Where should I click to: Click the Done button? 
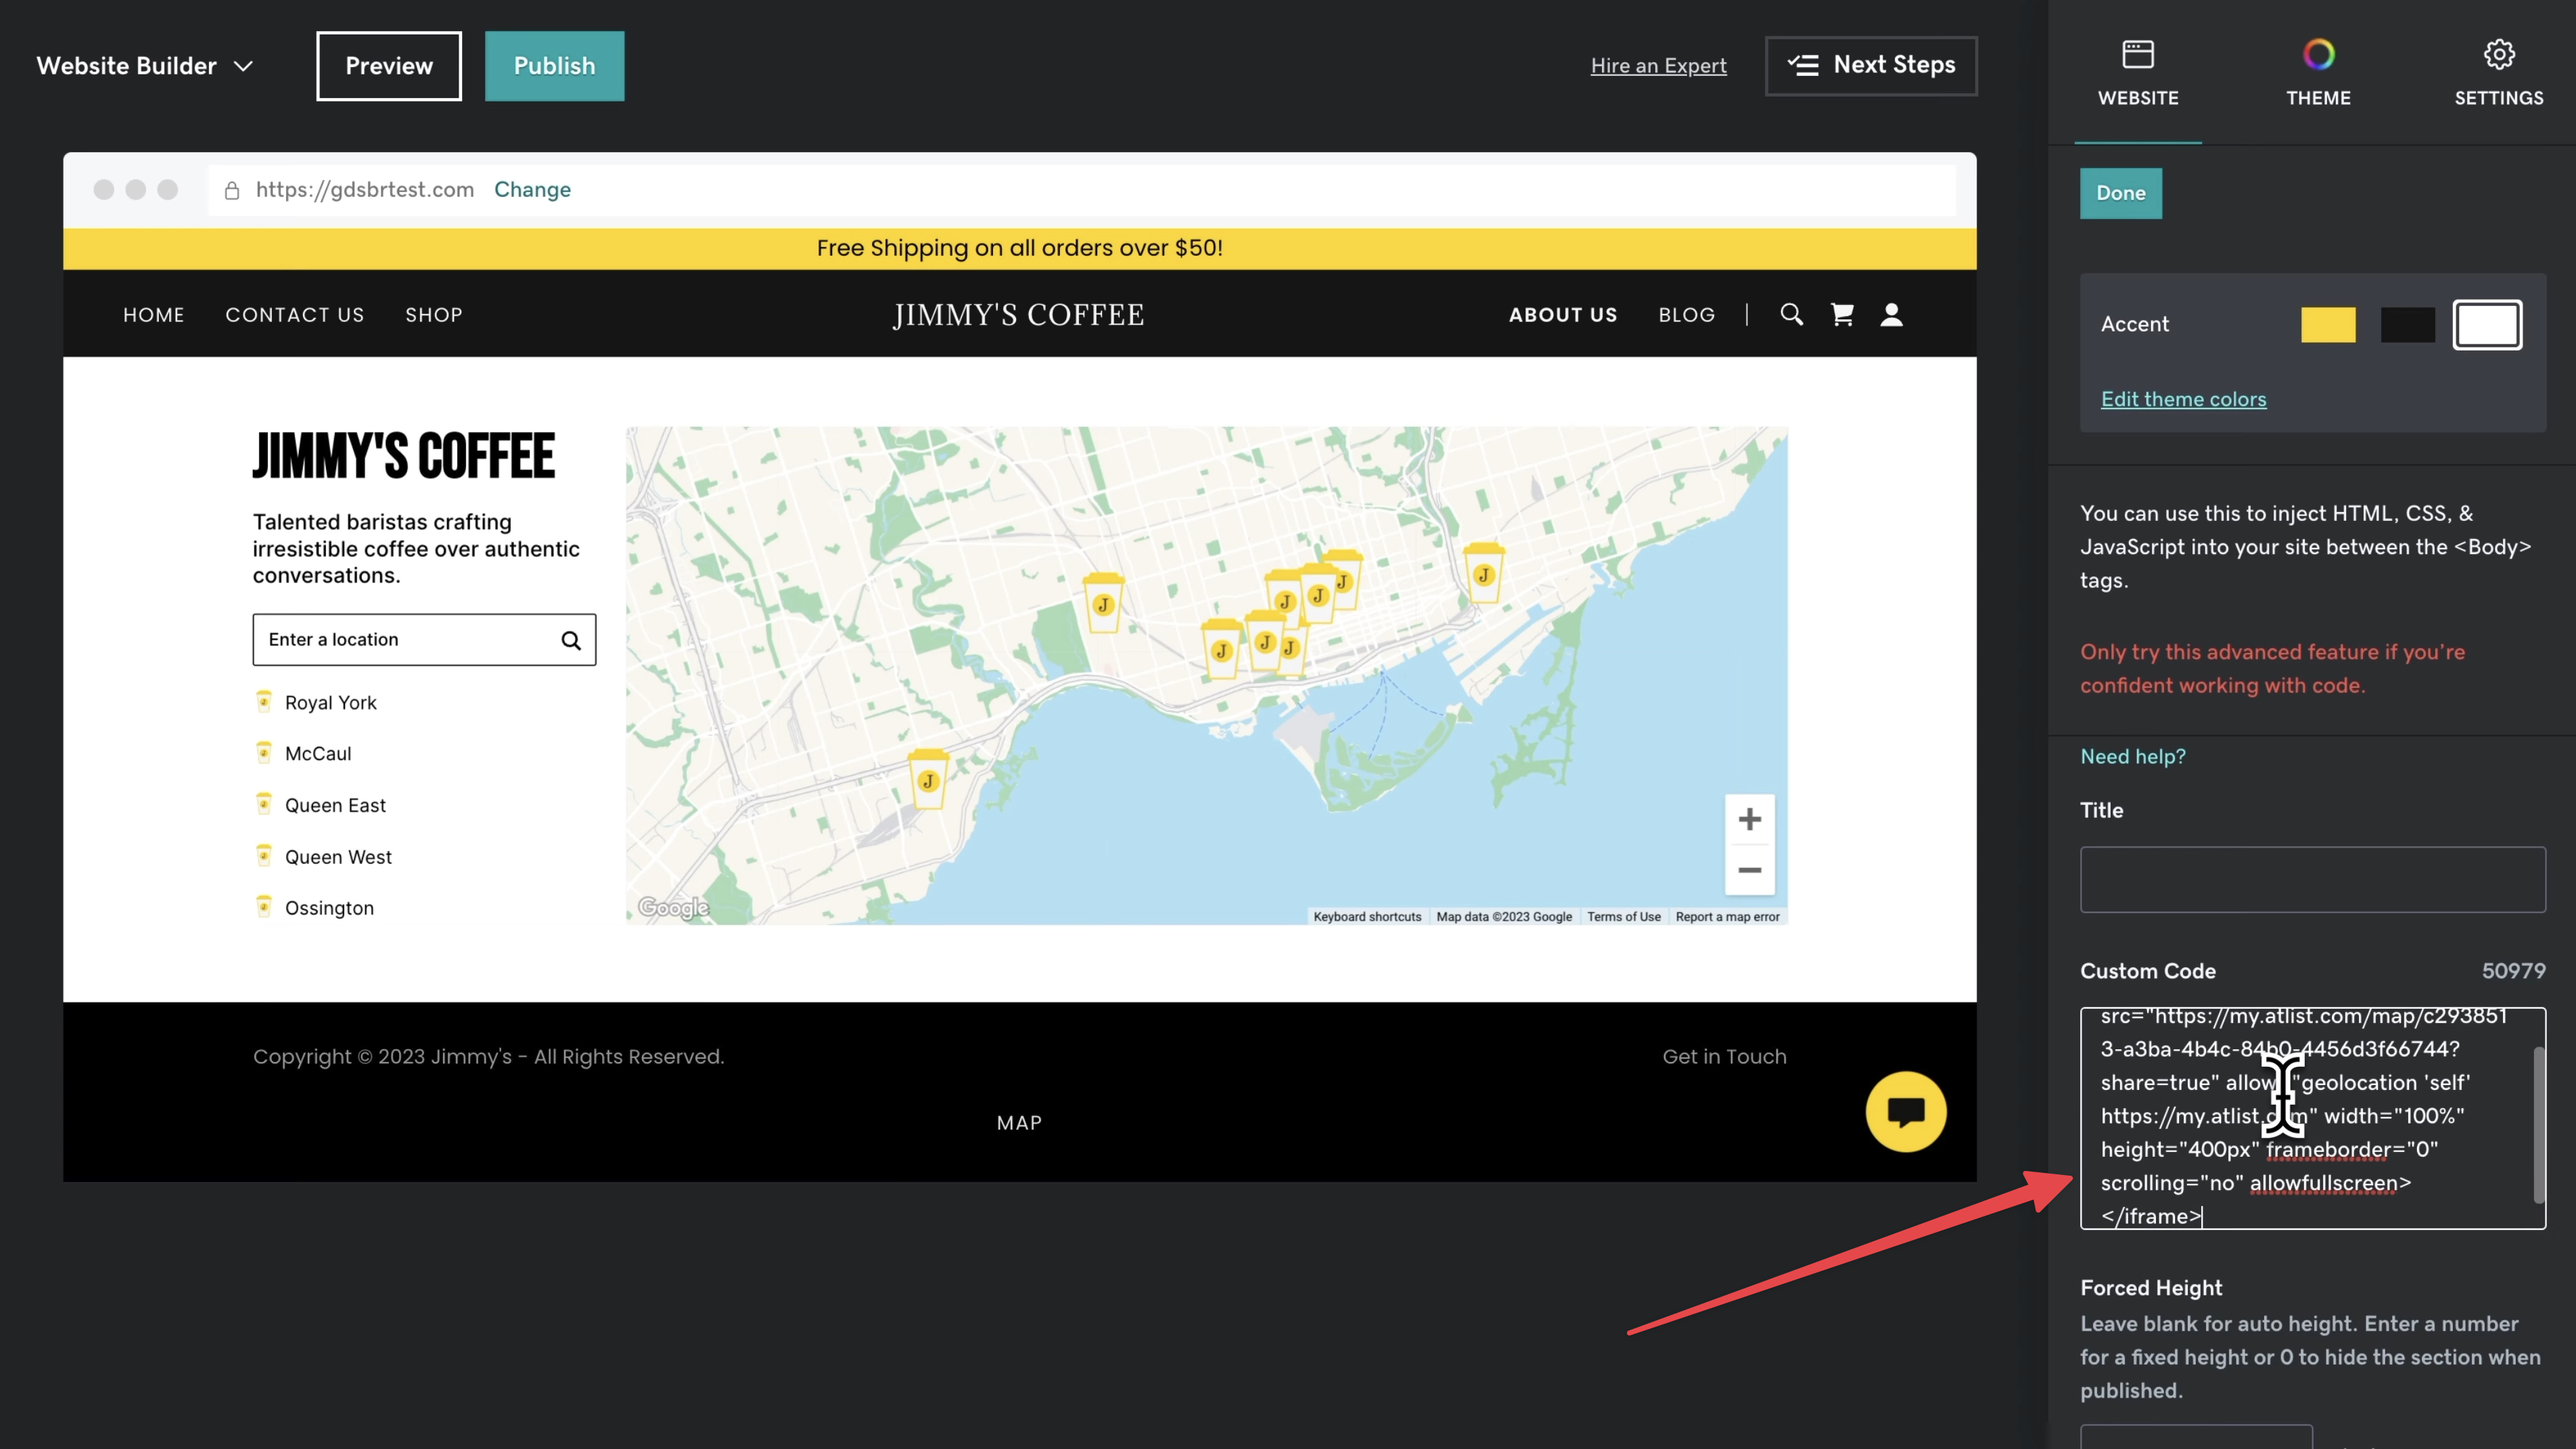point(2120,193)
